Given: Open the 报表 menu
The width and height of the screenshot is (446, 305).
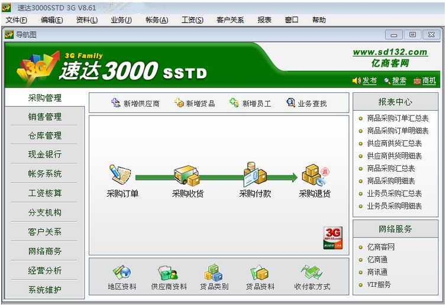Looking at the screenshot, I should [264, 20].
